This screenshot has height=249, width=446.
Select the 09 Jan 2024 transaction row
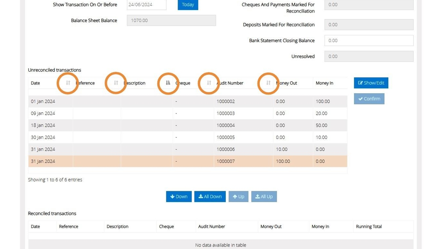pos(188,113)
